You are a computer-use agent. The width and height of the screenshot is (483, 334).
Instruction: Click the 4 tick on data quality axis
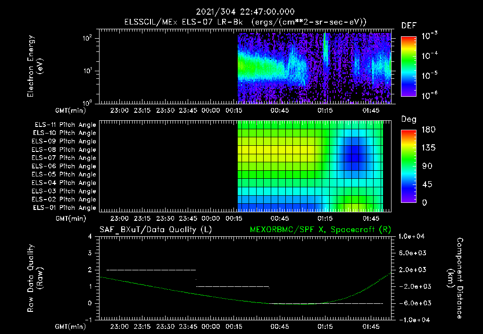[x=90, y=237]
